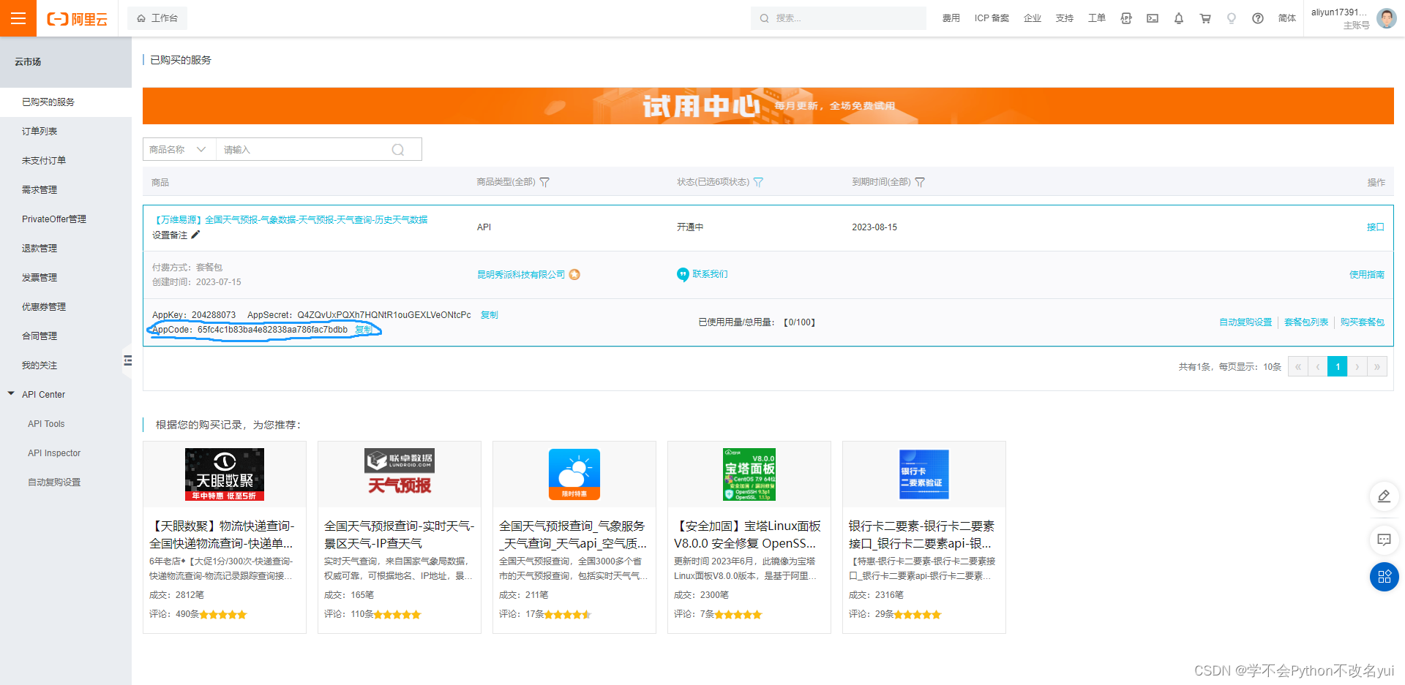Open the 支持 menu

click(1065, 18)
